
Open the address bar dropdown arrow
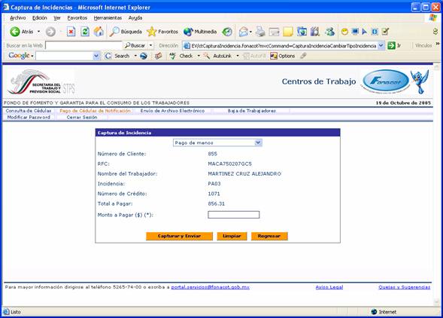pos(381,45)
